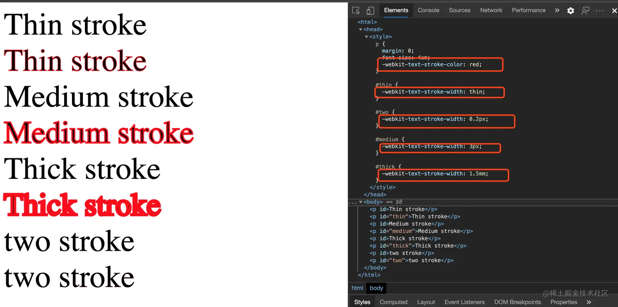Close the DevTools panel
The image size is (618, 307).
pyautogui.click(x=614, y=11)
